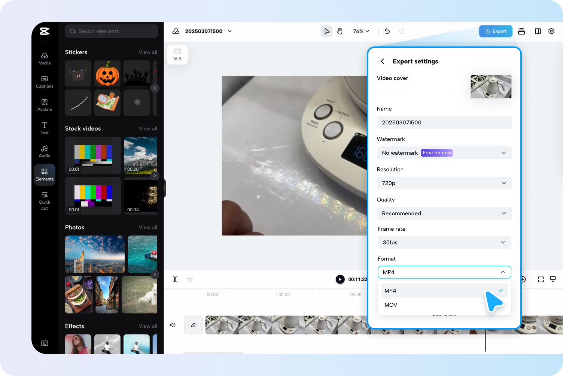
Task: Go back from Export settings
Action: [x=382, y=61]
